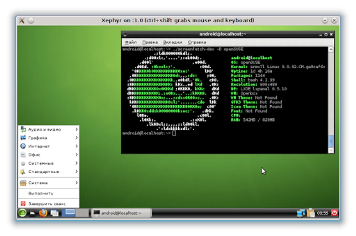The image size is (356, 236).
Task: Expand the Аудио и видео submenu
Action: pyautogui.click(x=49, y=129)
